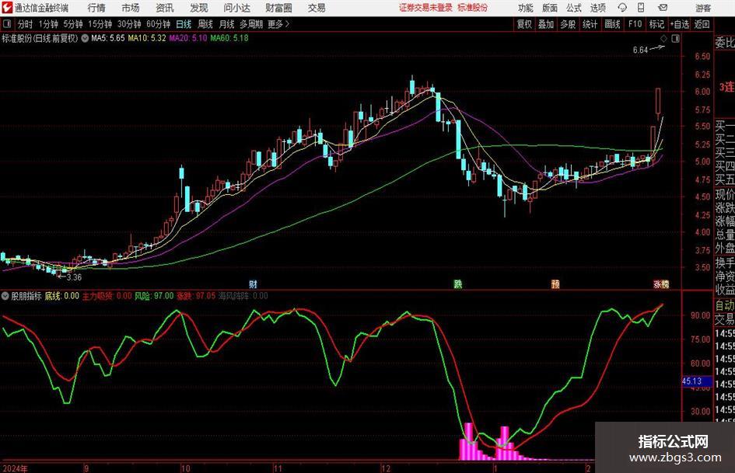Open the 版面 menu
This screenshot has width=735, height=473.
tap(549, 8)
